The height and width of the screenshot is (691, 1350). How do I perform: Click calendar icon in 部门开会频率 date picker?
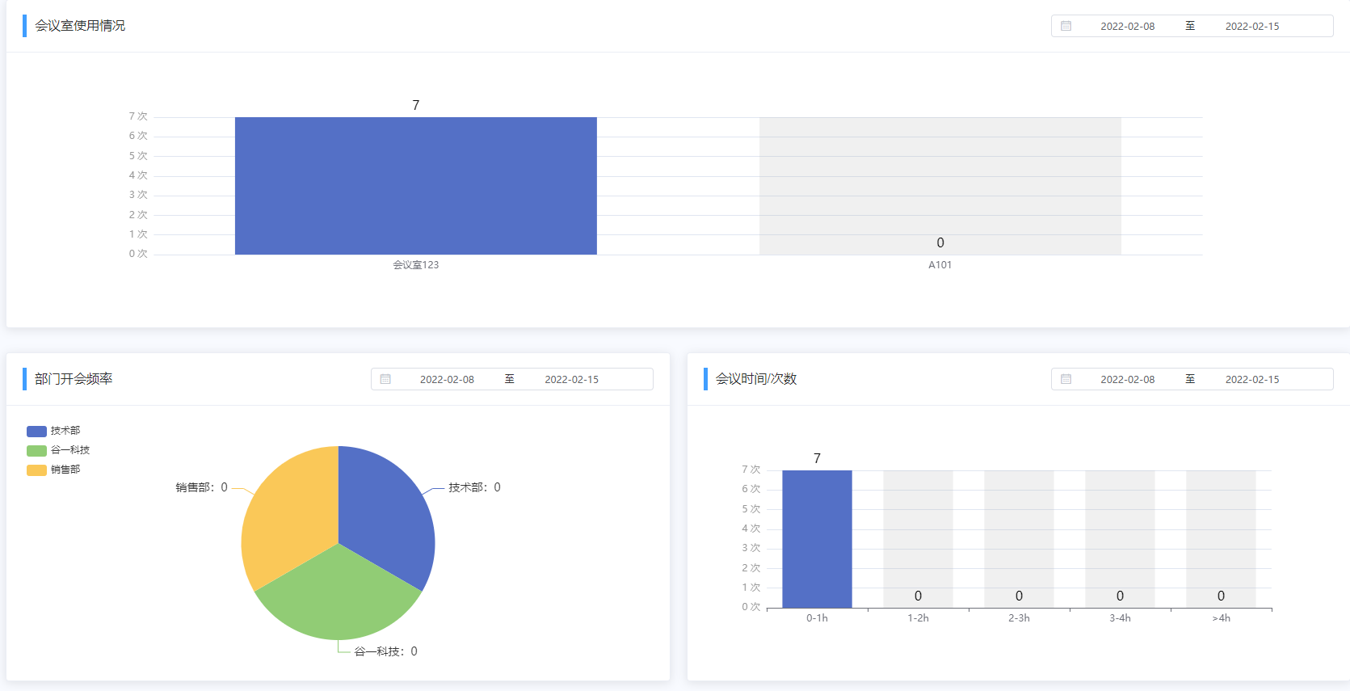pos(385,379)
